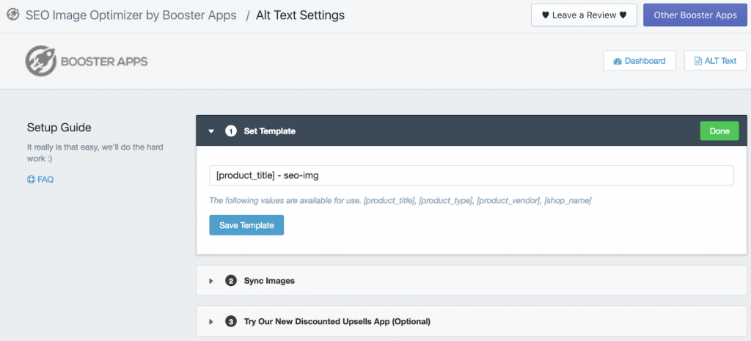Focus the alt text template input field
The width and height of the screenshot is (751, 341).
(471, 175)
